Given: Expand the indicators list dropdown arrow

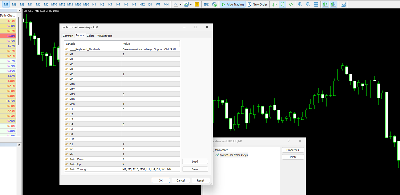Looking at the screenshot, I should tap(191, 4).
